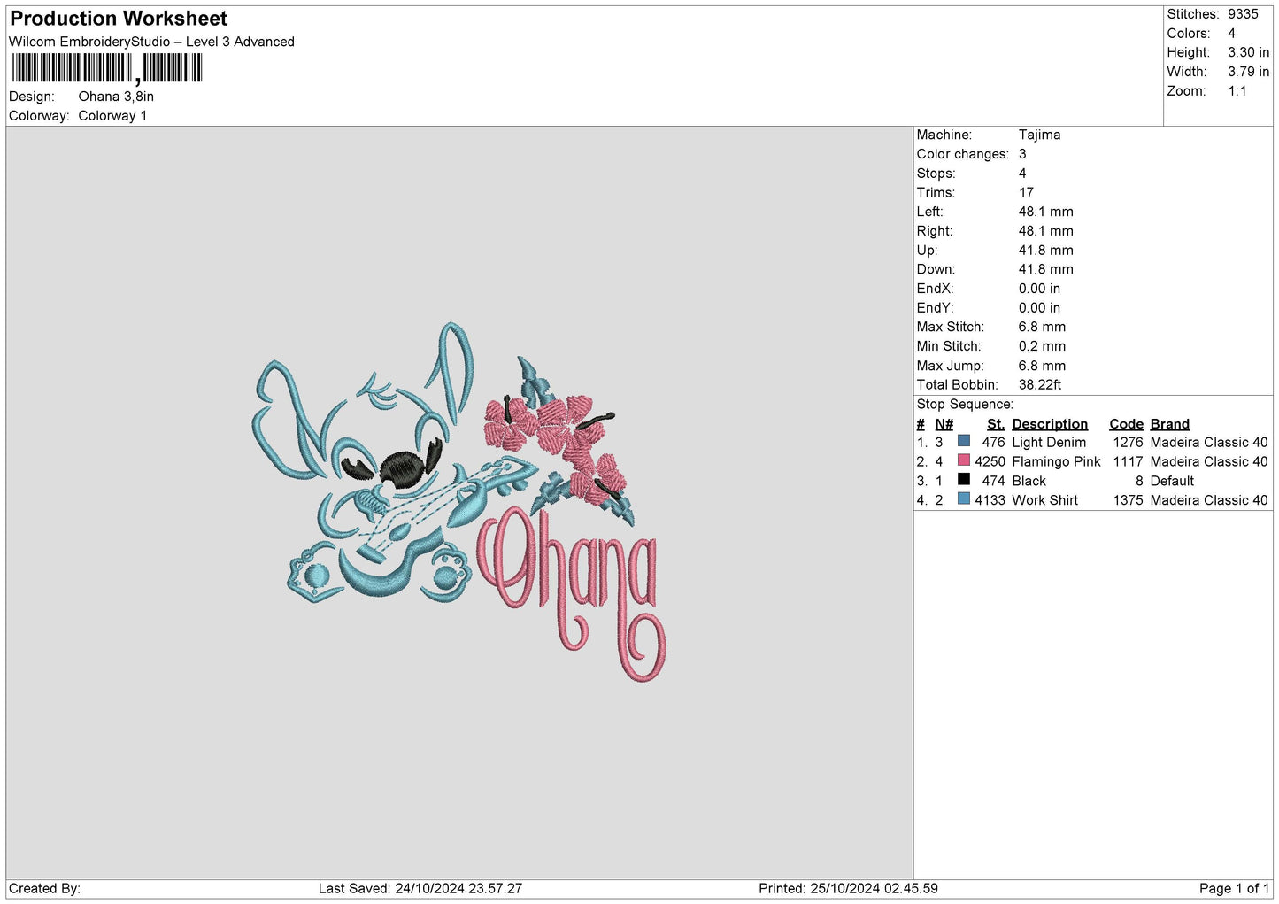Select the Ohana embroidery design preview
The height and width of the screenshot is (904, 1279).
click(x=459, y=502)
